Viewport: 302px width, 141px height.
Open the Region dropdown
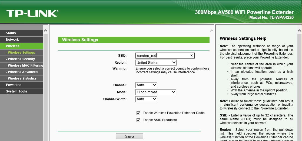(156, 63)
